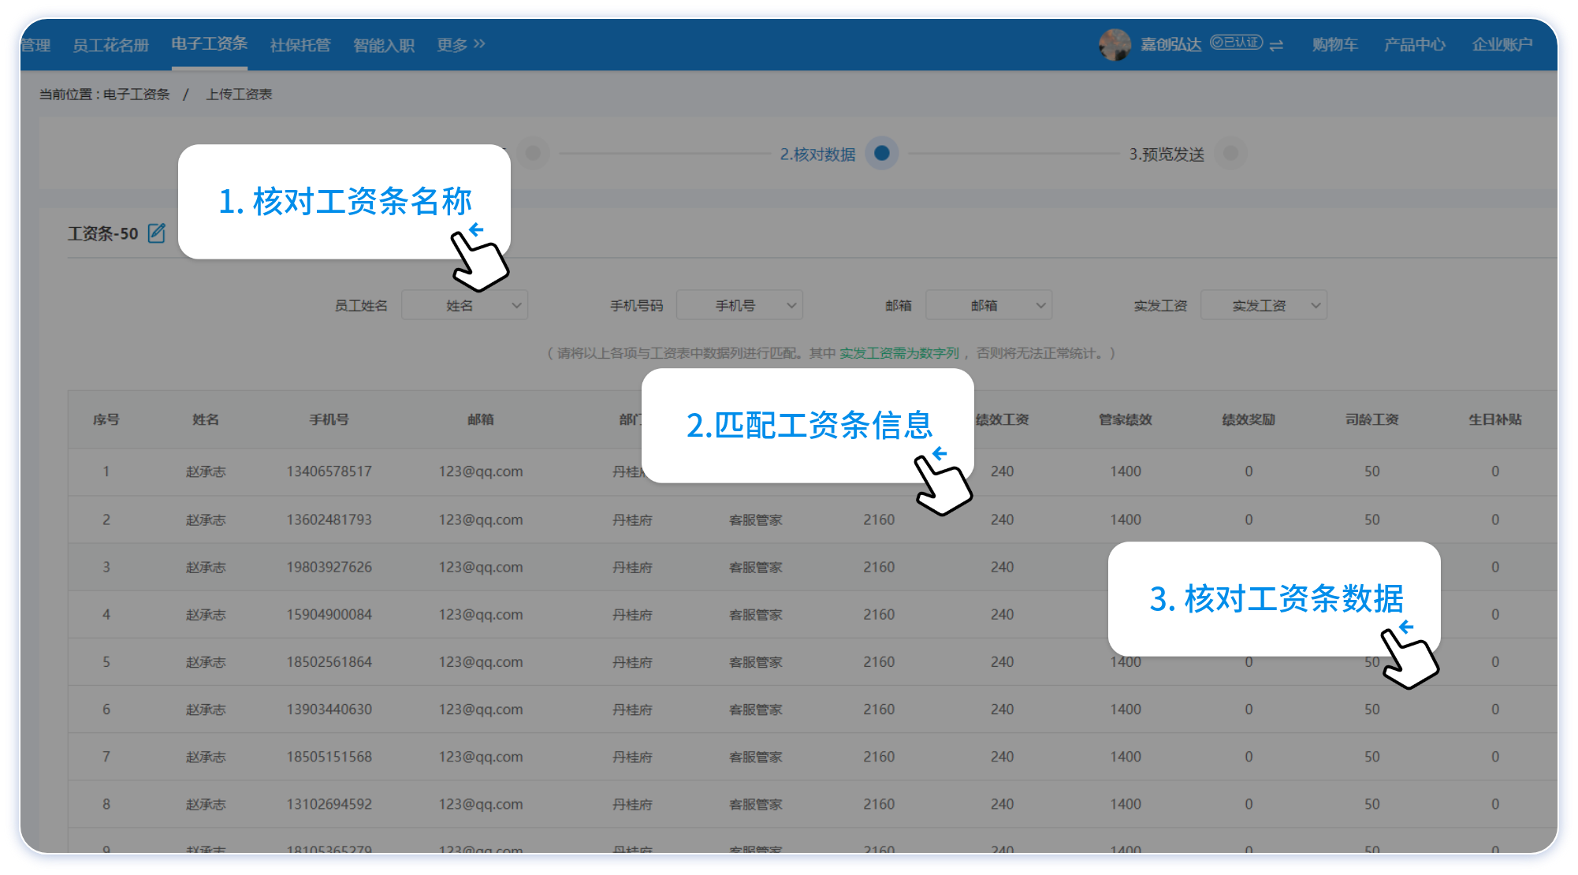Click the 邮箱 table column header
Viewport: 1578px width, 875px height.
(x=481, y=419)
